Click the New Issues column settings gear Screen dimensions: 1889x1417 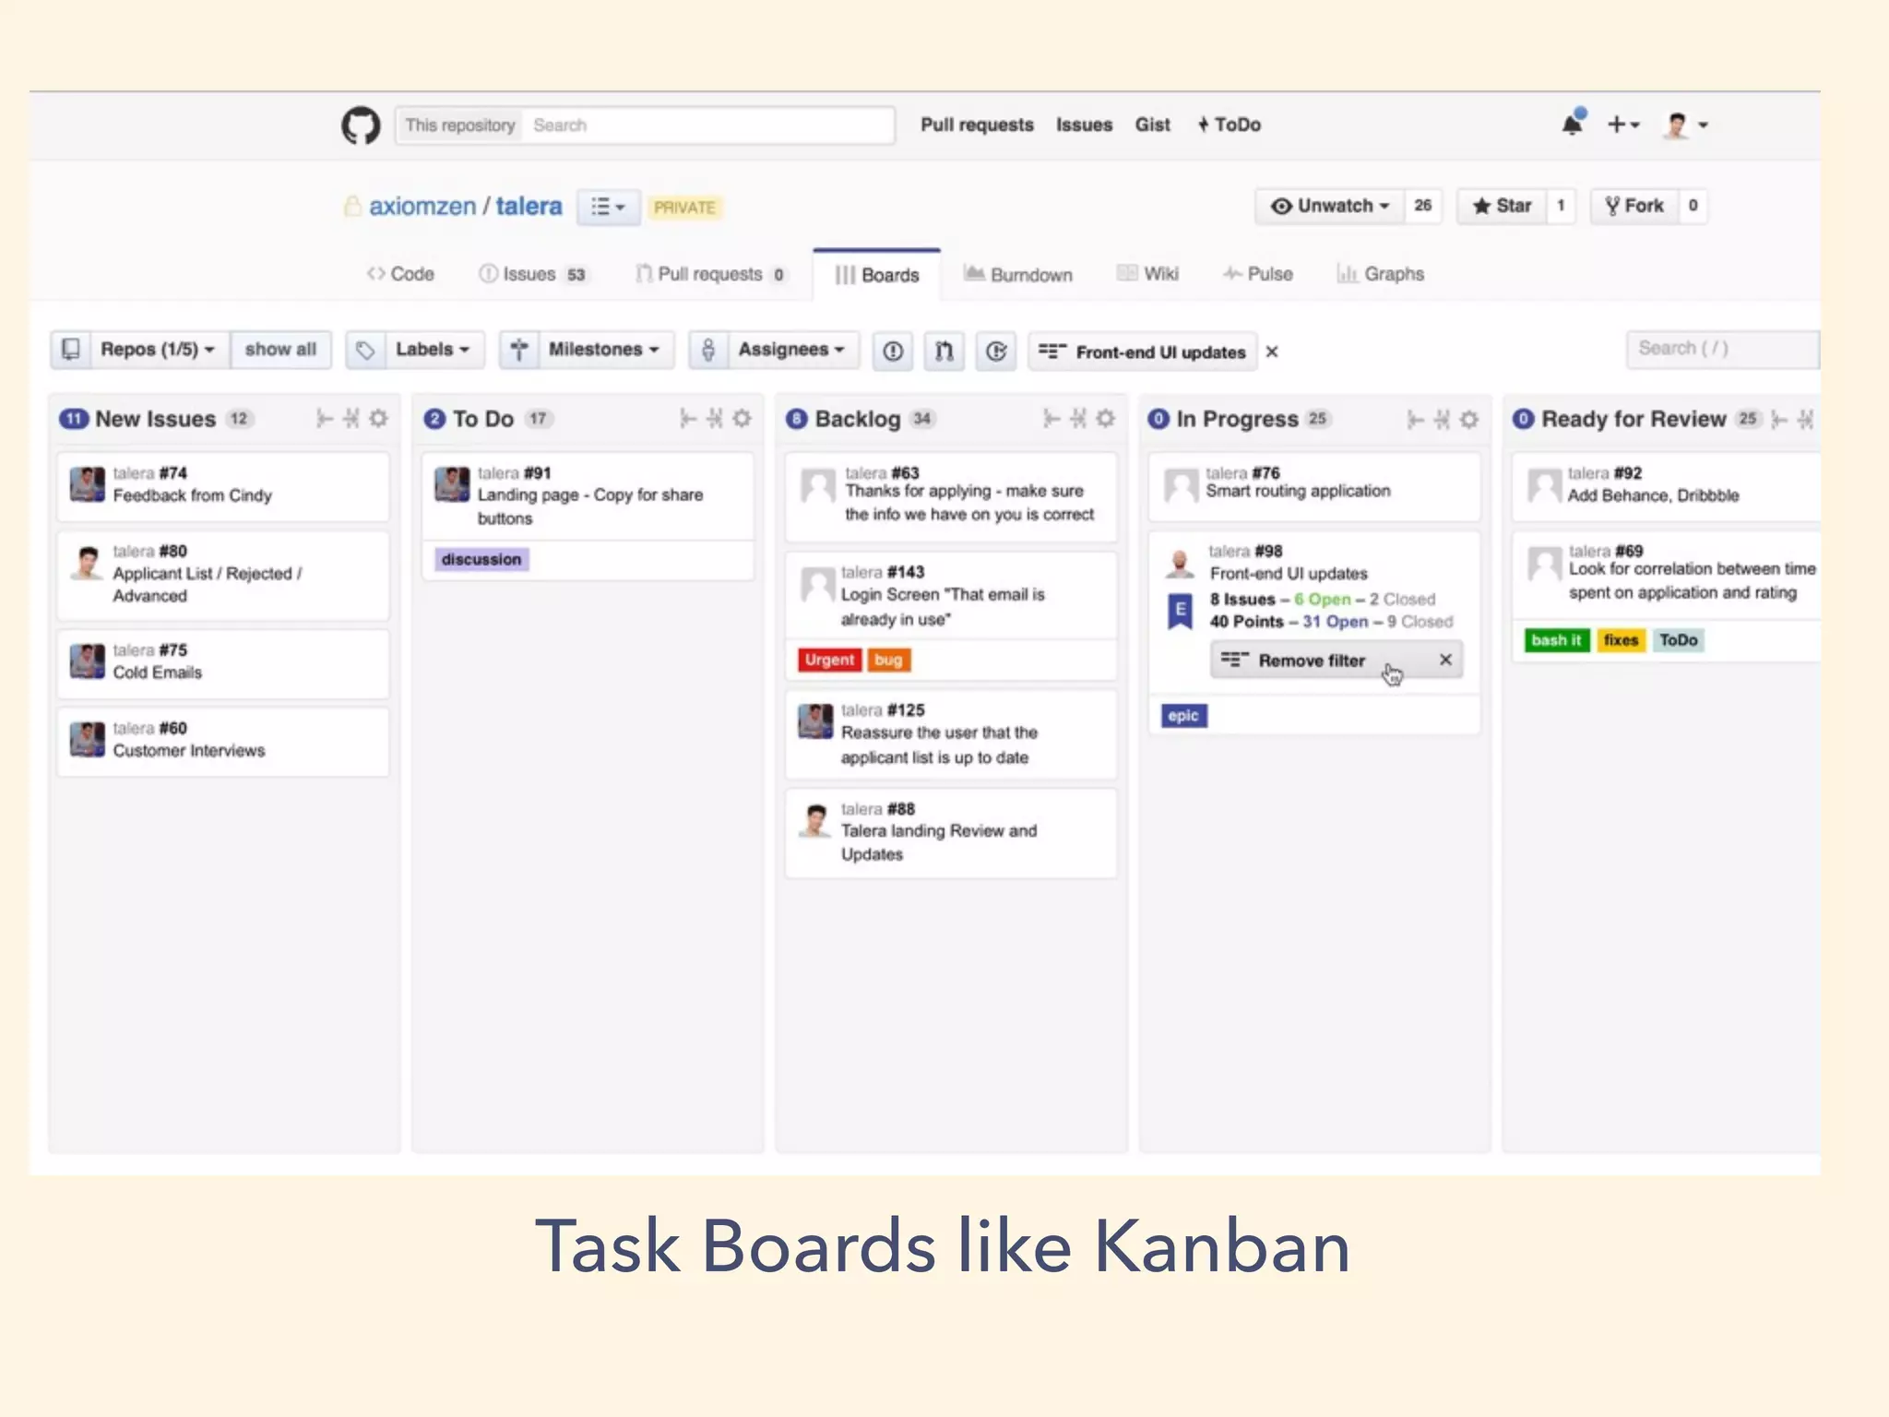[x=378, y=419]
